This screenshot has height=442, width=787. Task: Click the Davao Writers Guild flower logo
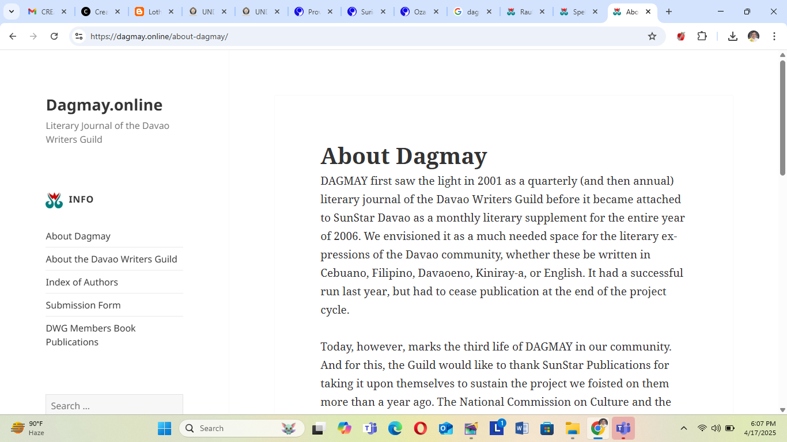click(53, 200)
